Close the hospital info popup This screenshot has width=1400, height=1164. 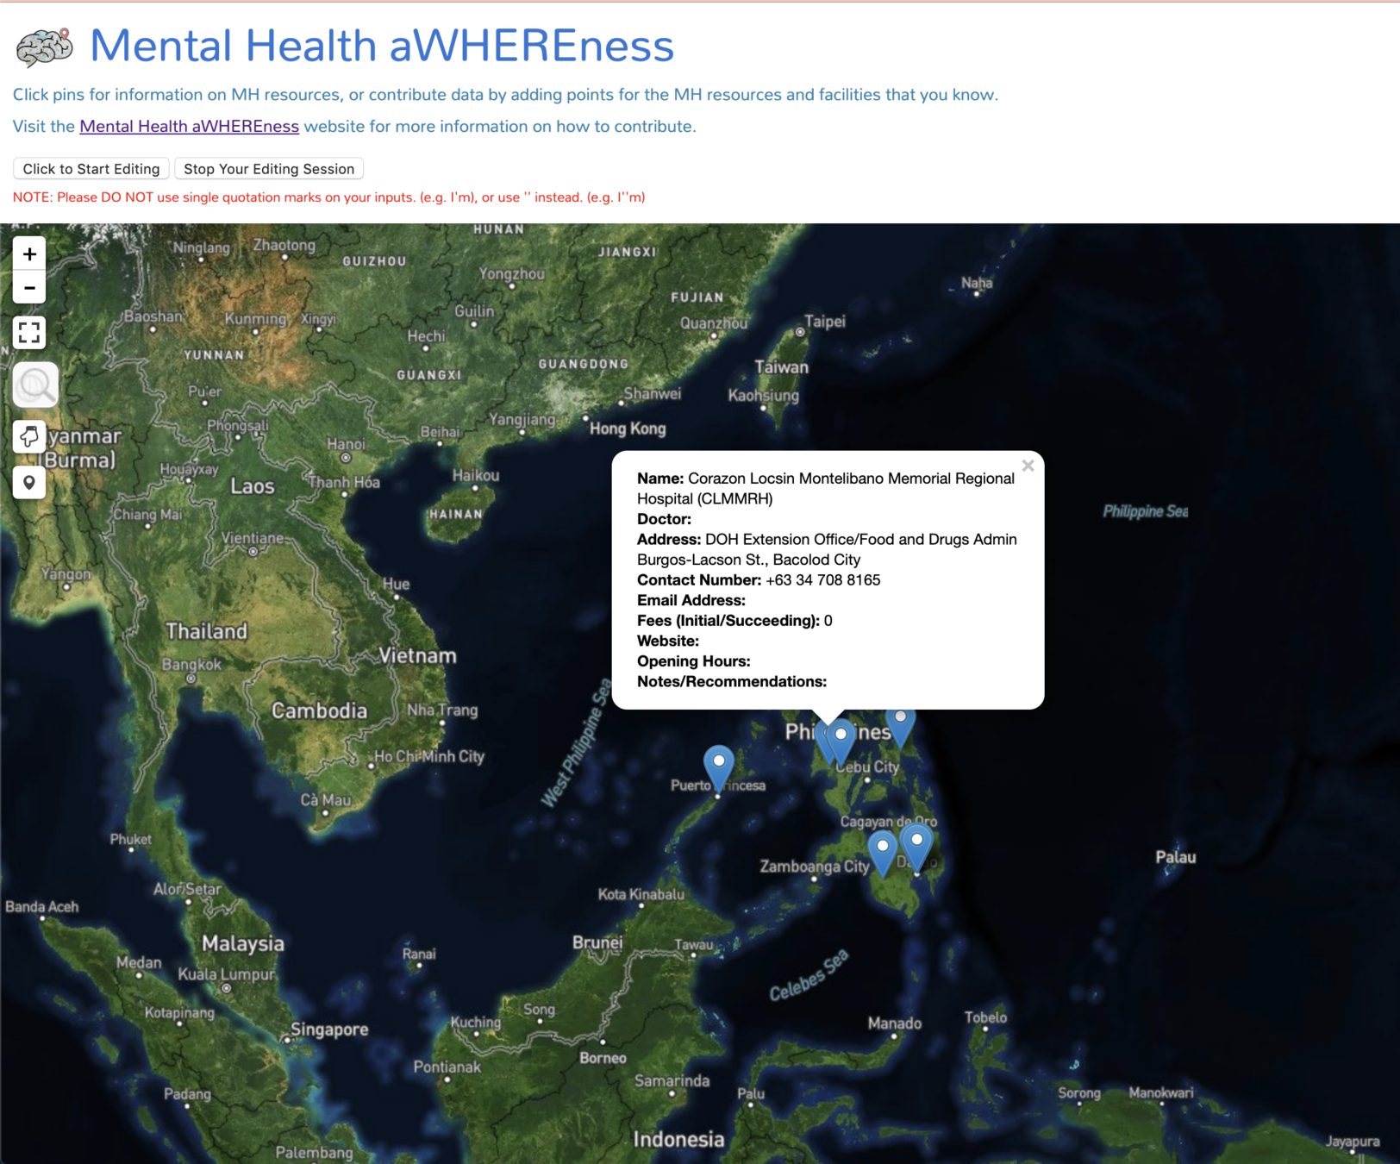[1028, 466]
